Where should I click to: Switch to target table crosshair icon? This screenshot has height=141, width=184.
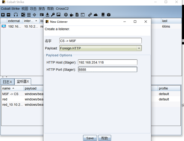[x=35, y=15]
